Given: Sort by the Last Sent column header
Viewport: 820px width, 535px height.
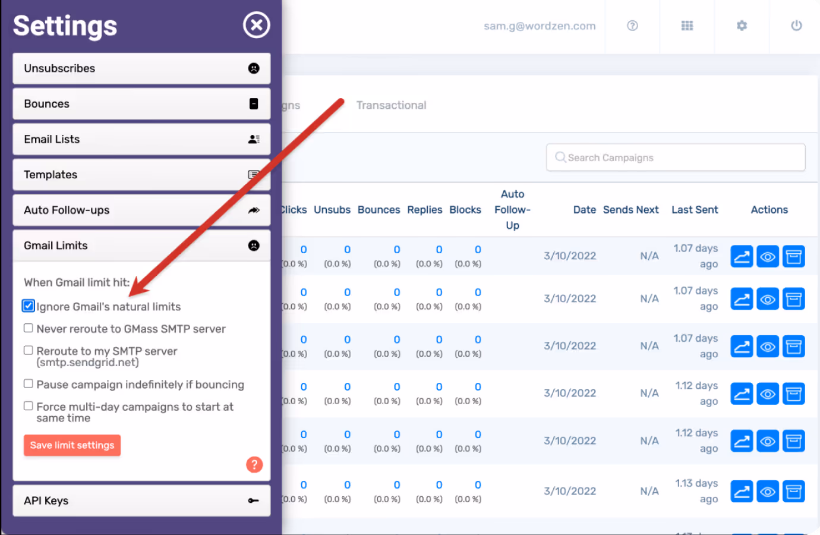Looking at the screenshot, I should (695, 210).
